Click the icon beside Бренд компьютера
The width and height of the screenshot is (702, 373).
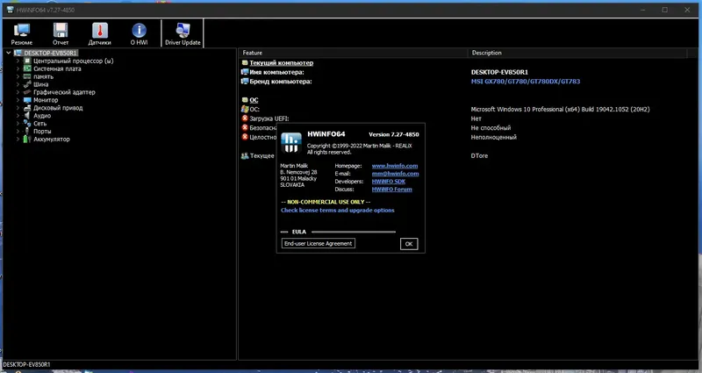245,81
